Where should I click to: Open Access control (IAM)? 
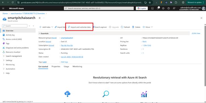click(14, 39)
